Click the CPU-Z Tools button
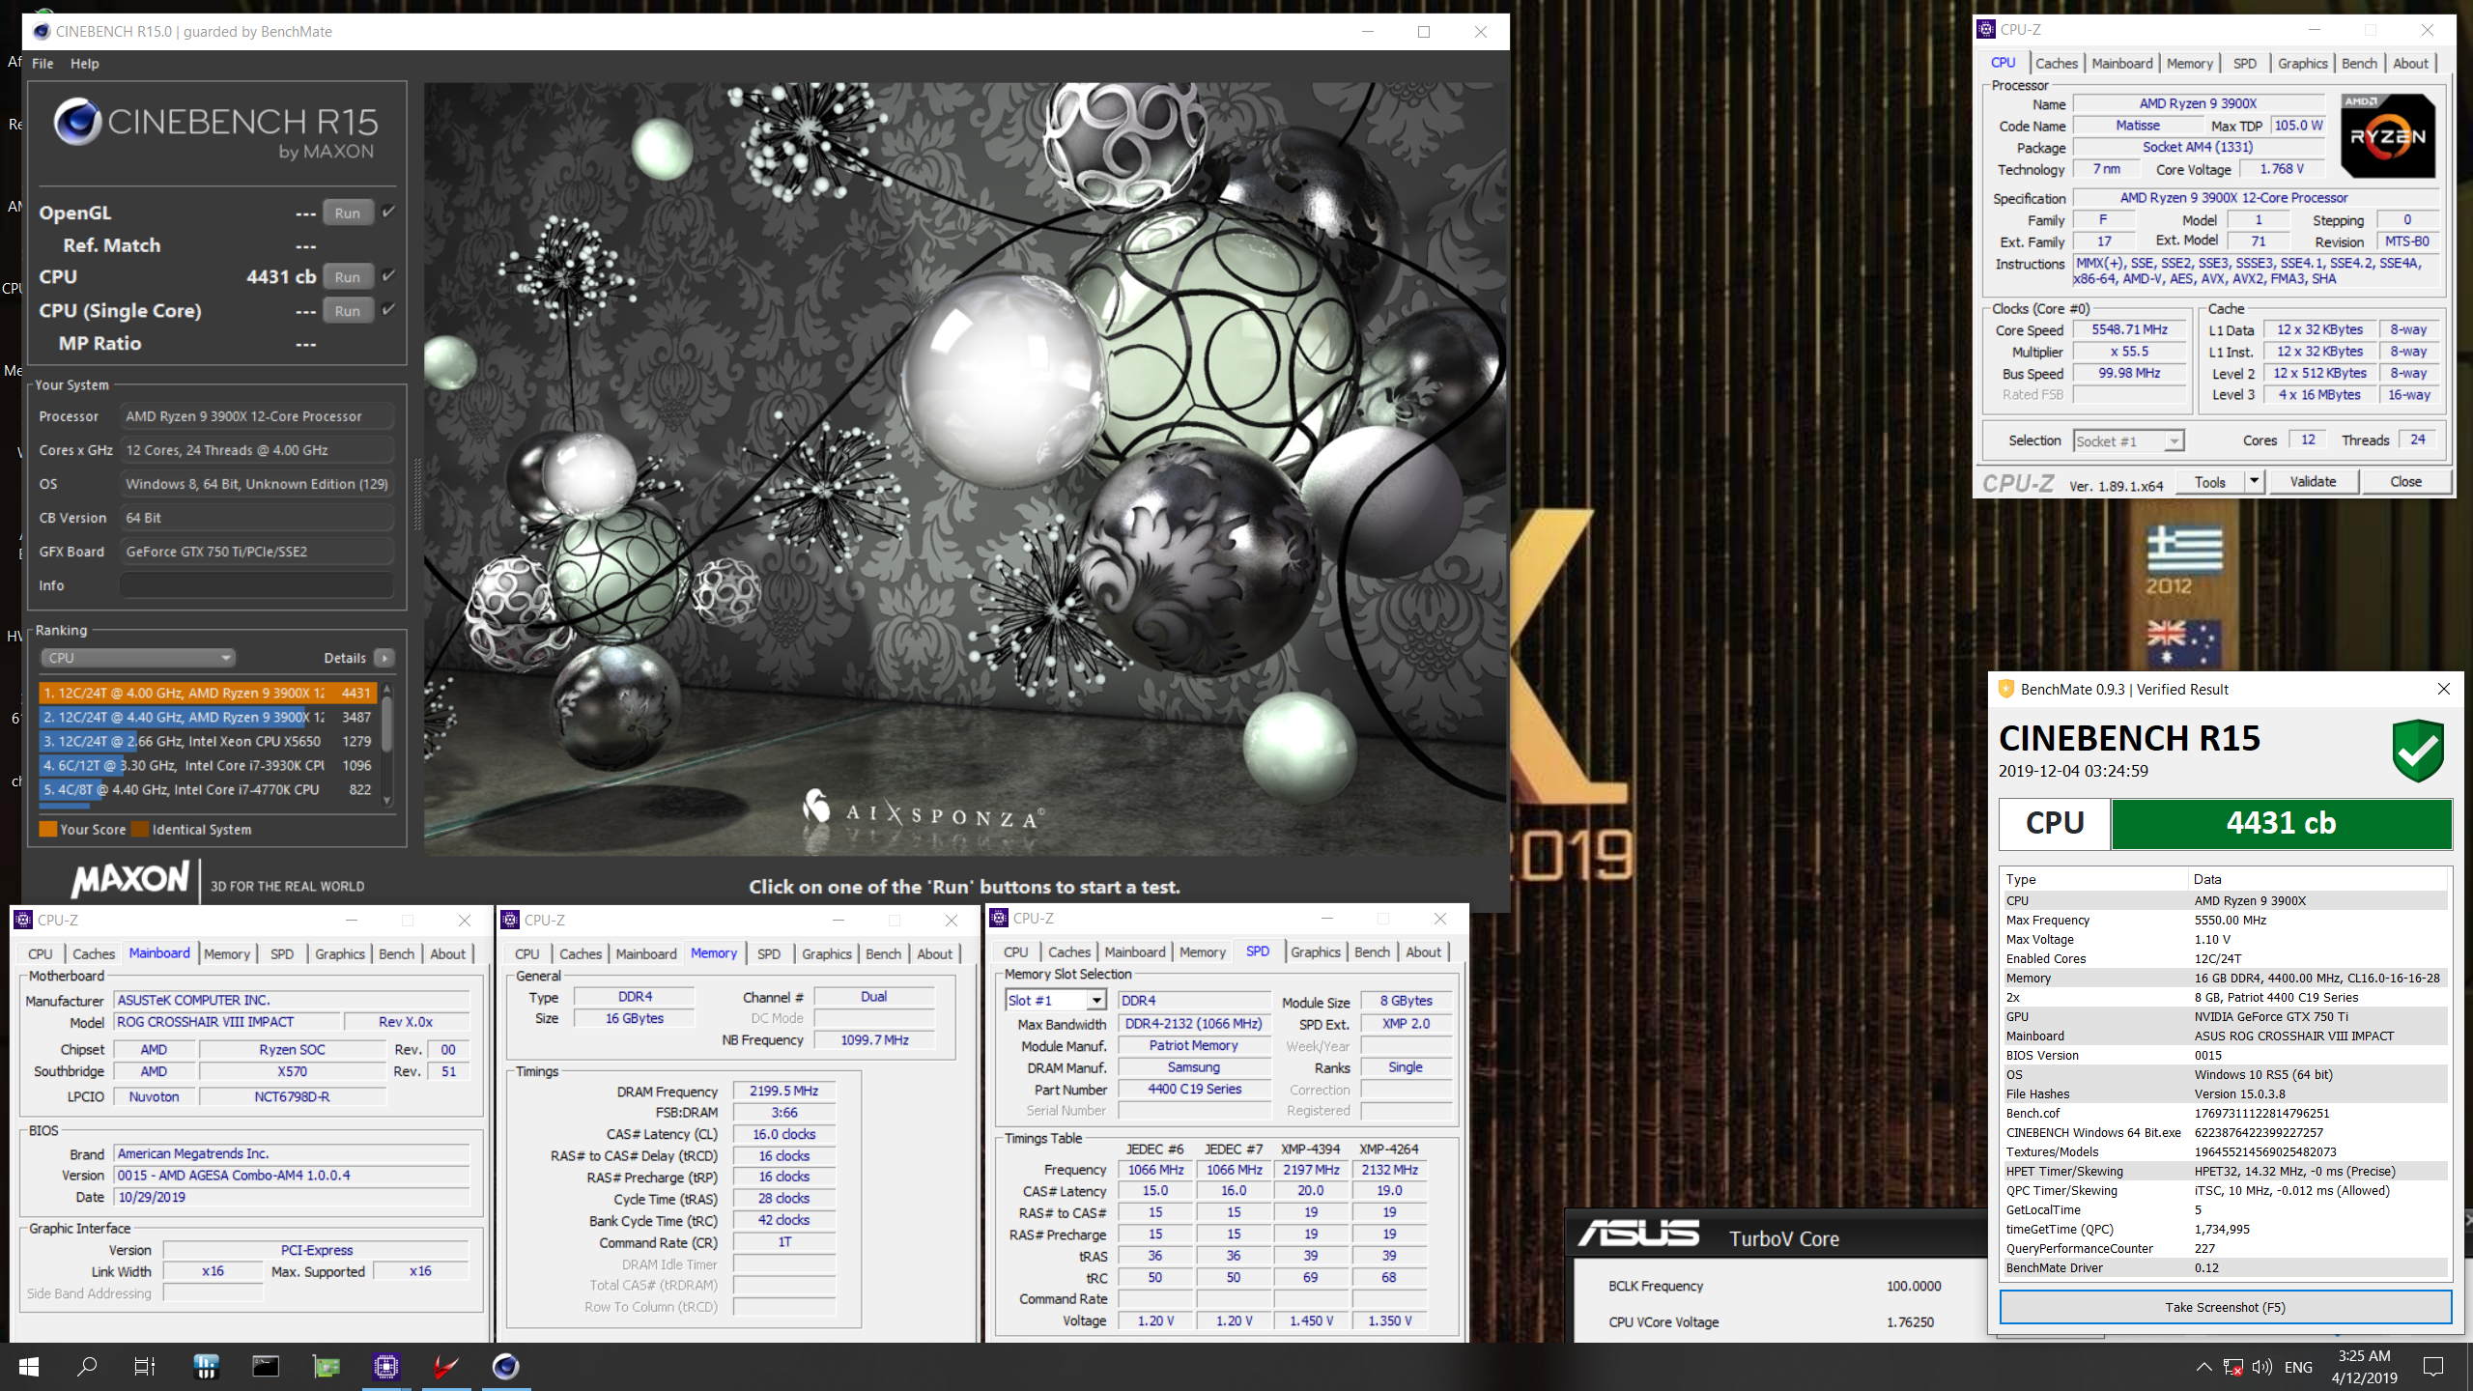2473x1391 pixels. click(x=2210, y=481)
